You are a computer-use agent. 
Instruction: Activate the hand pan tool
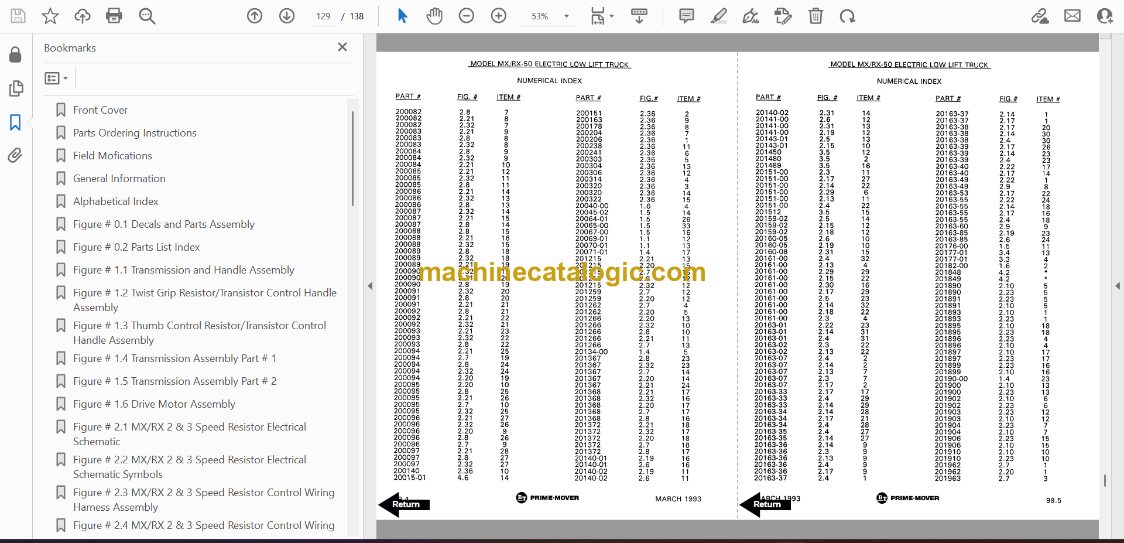point(434,16)
